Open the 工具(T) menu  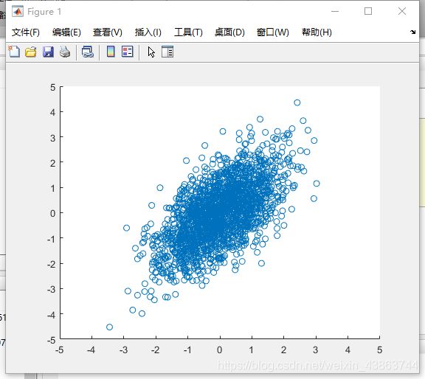[188, 32]
